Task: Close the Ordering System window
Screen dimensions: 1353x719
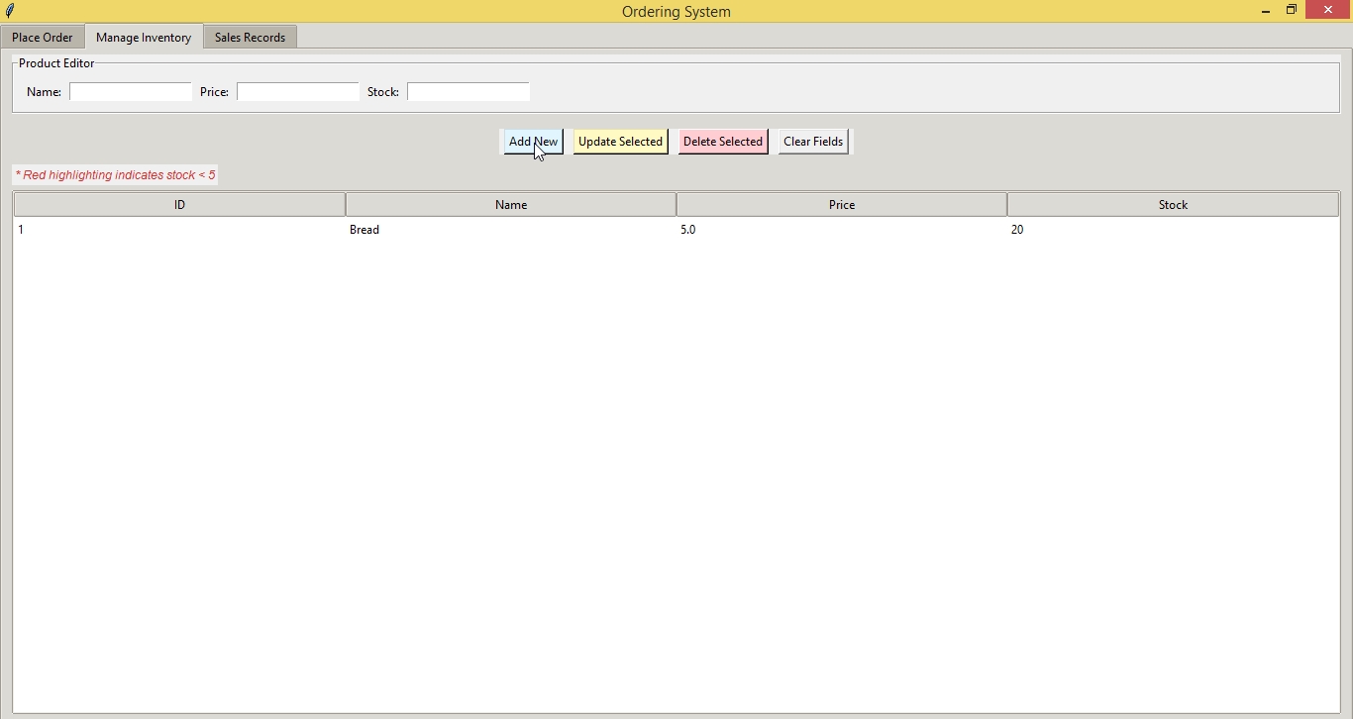Action: 1328,11
